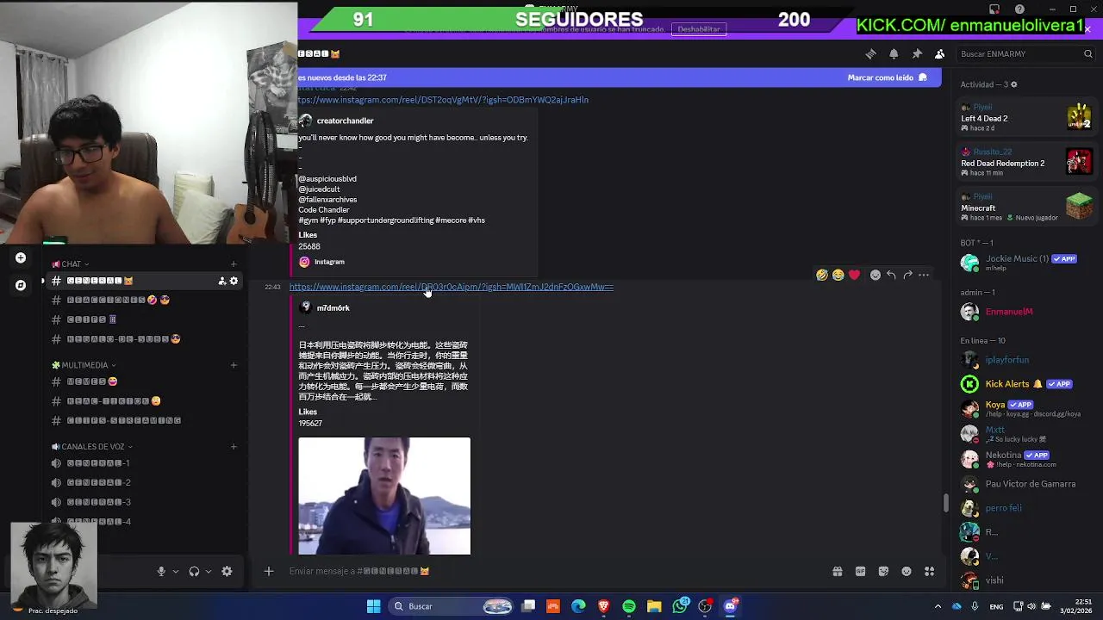Play the m7dm6rk reel video thumbnail
This screenshot has width=1103, height=620.
coord(384,496)
